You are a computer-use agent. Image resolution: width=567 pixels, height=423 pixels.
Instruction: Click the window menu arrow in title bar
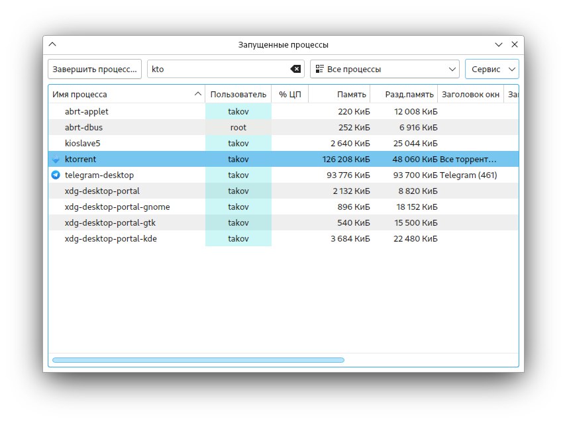(x=53, y=45)
